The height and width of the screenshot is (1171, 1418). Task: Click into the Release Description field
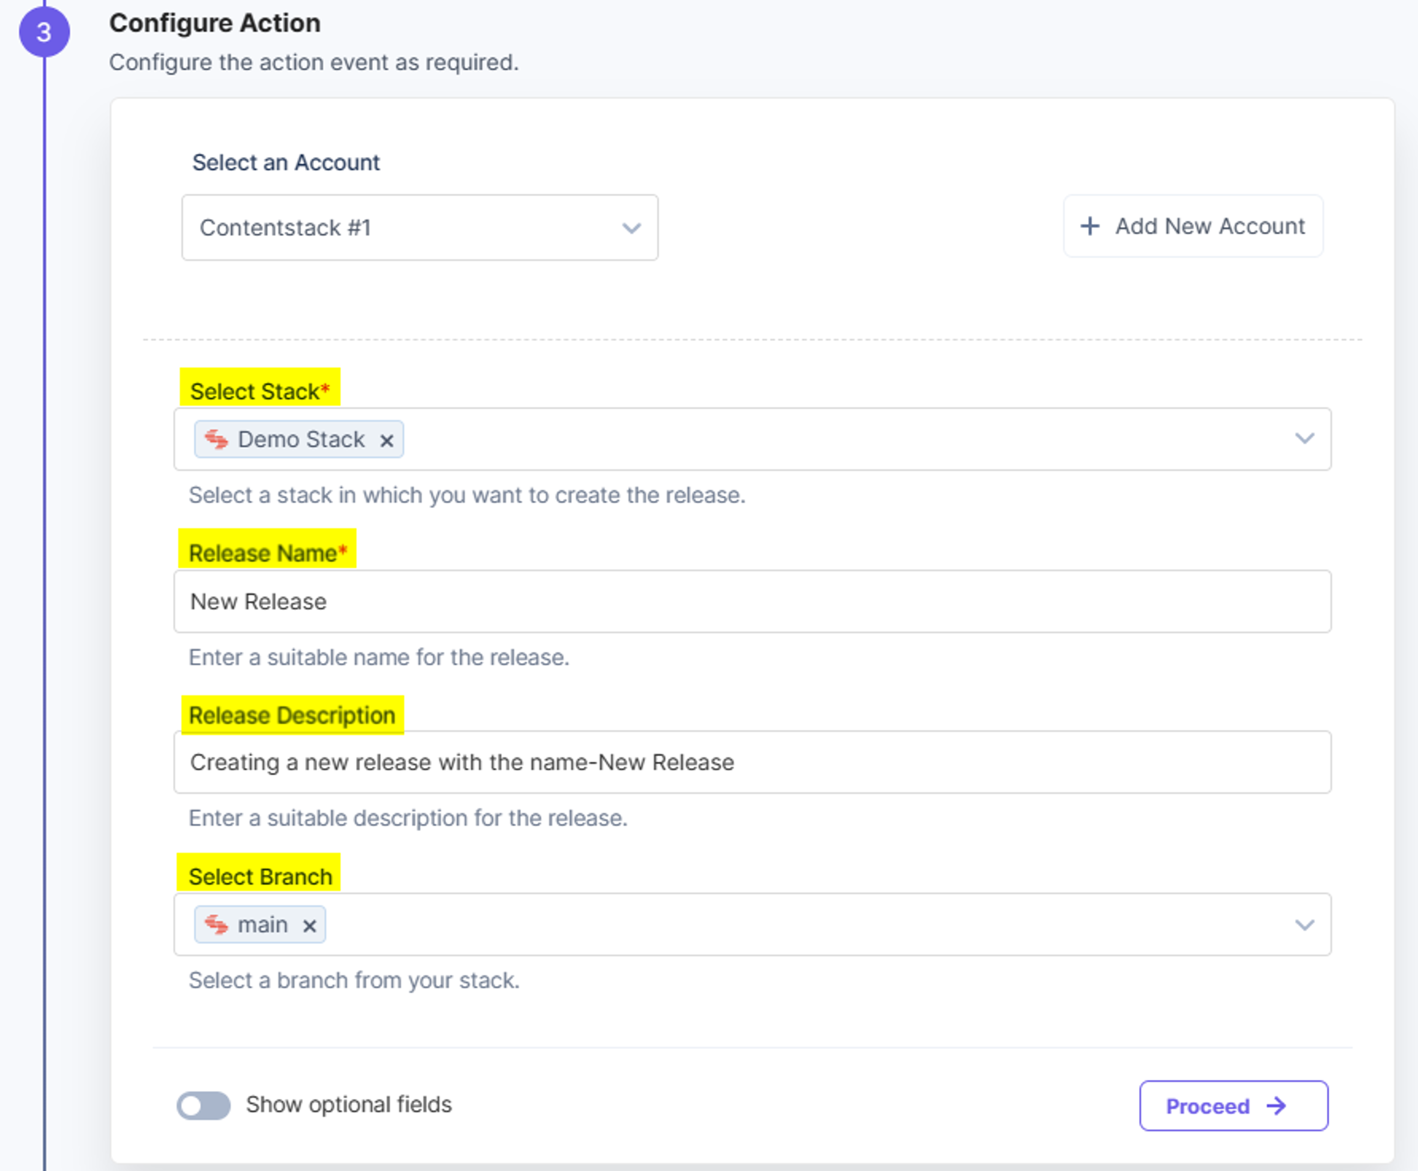(752, 762)
